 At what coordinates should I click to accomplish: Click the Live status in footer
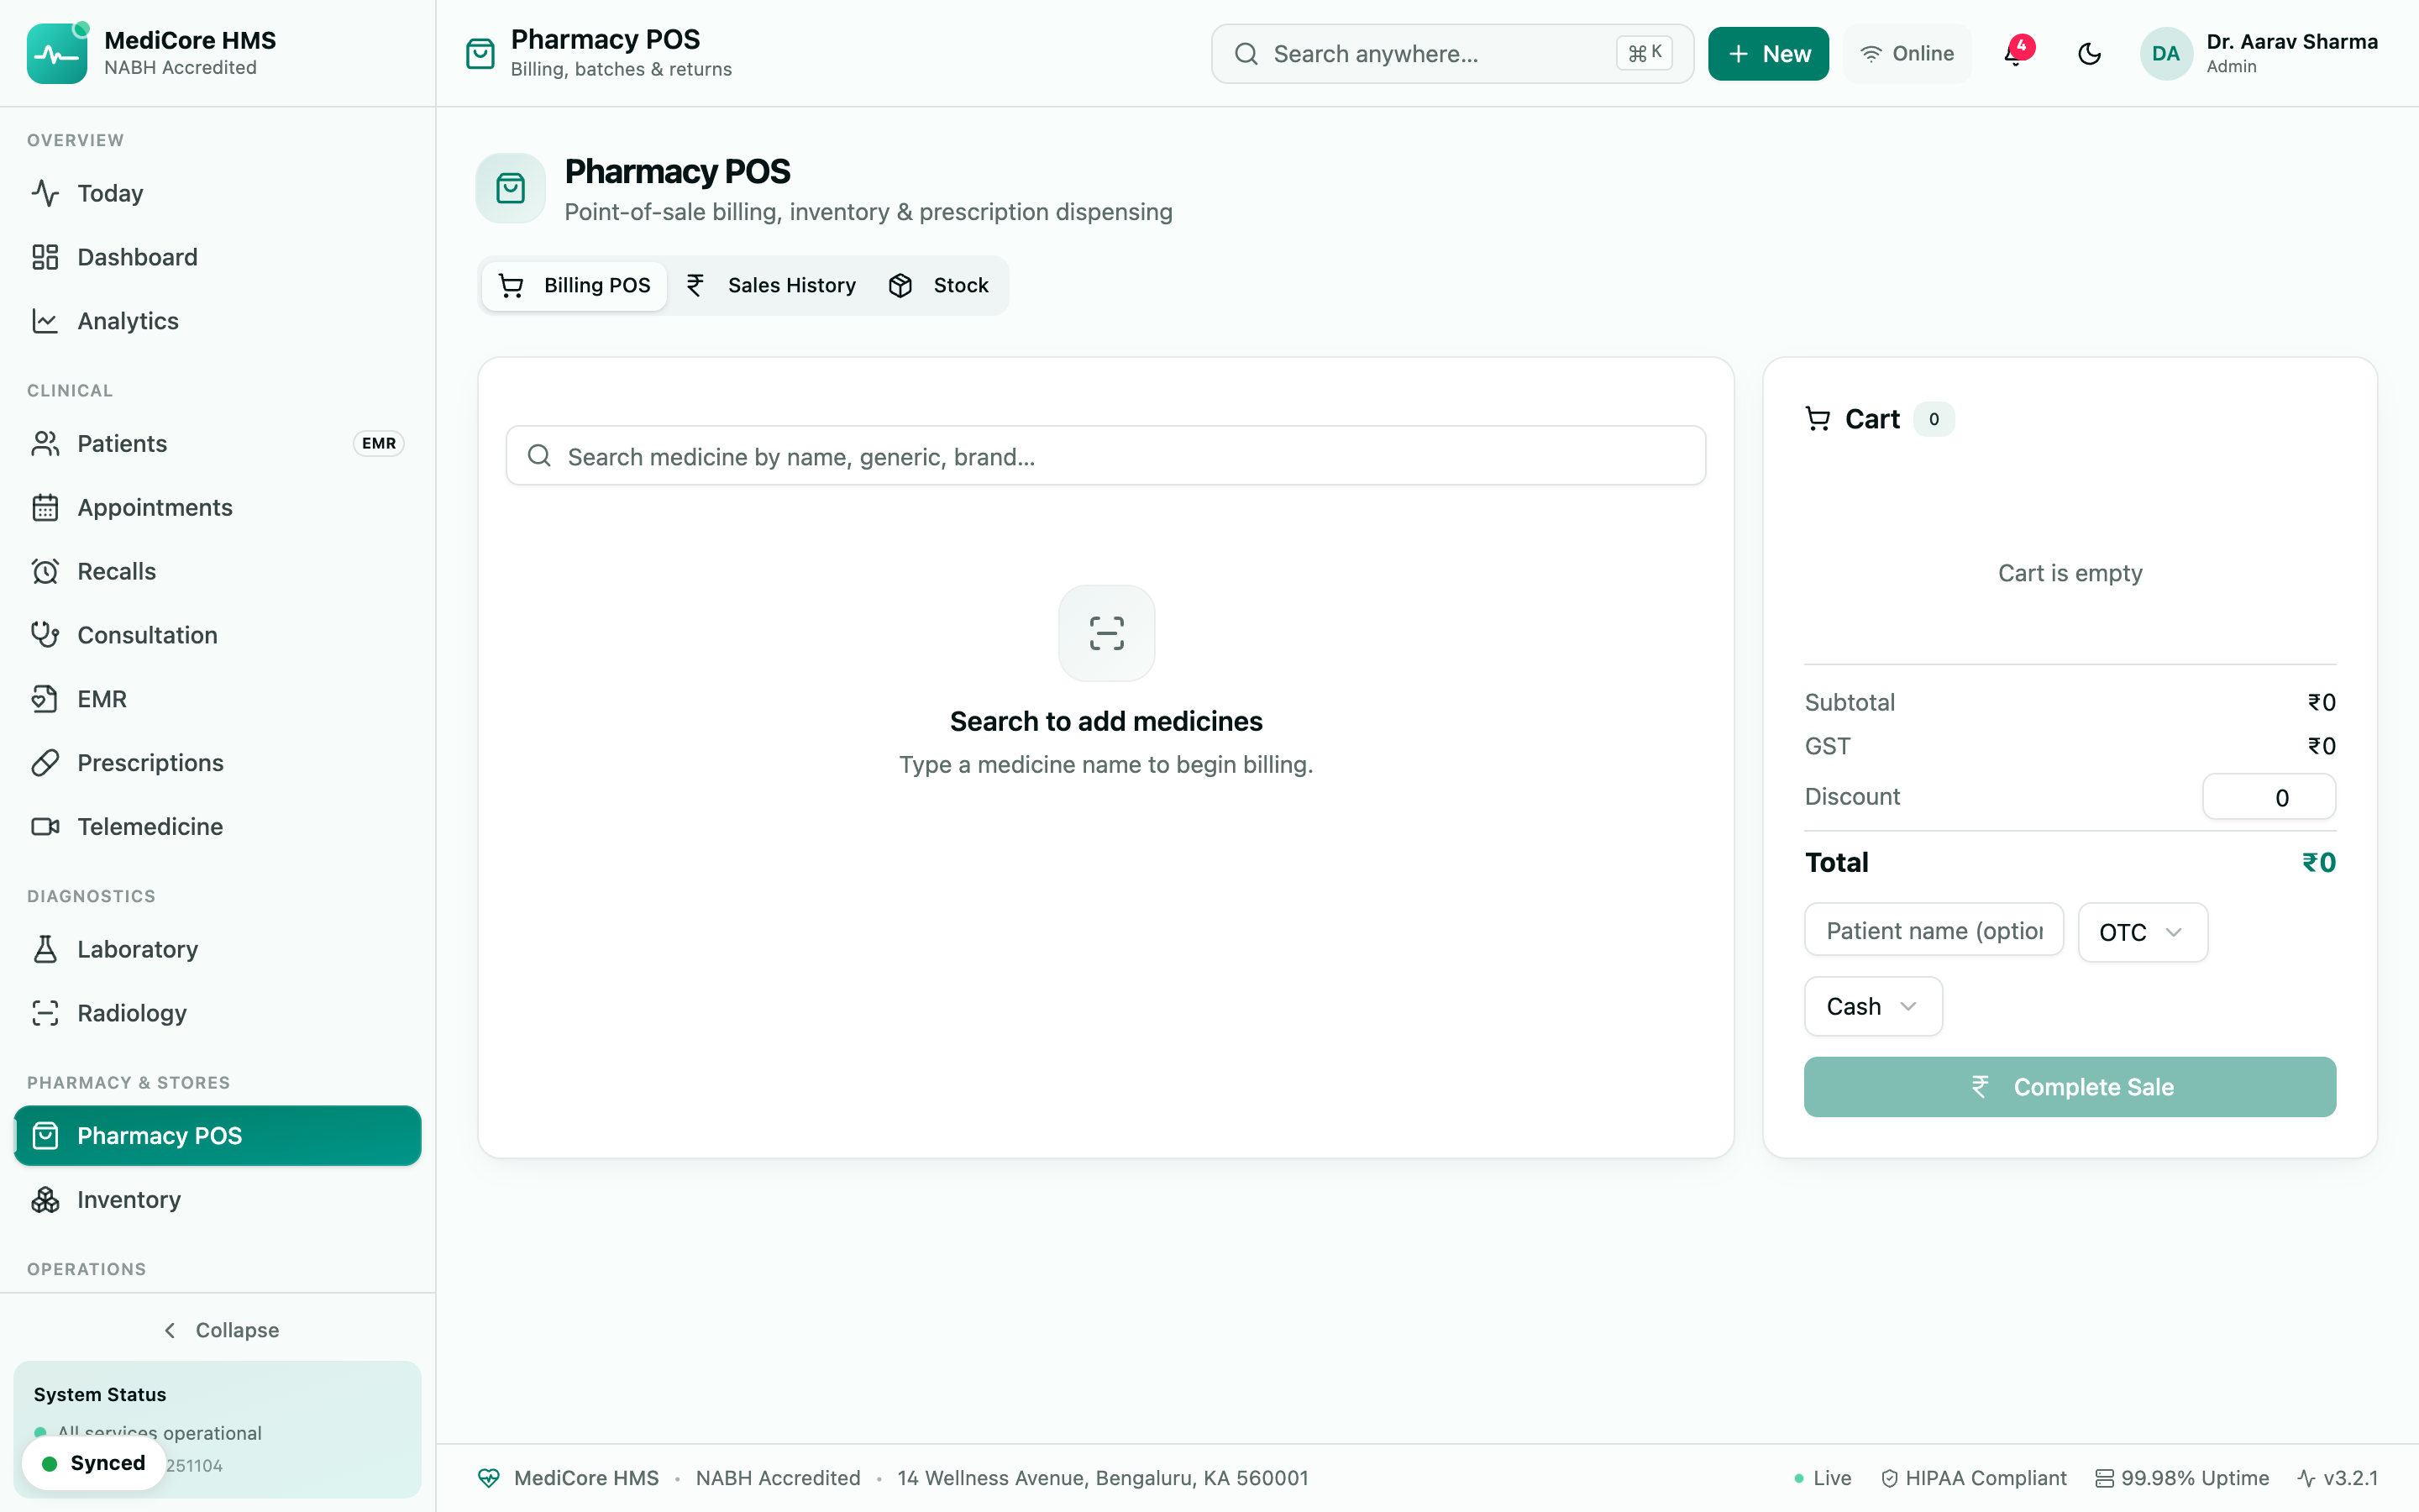click(x=1823, y=1478)
